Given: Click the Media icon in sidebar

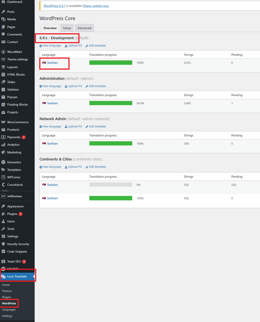Looking at the screenshot, I should click(x=4, y=19).
